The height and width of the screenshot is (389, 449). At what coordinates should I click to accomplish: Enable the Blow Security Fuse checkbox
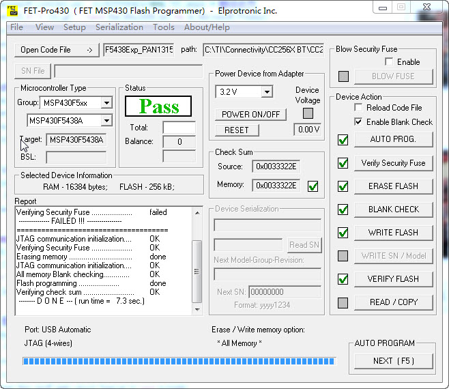tap(389, 62)
